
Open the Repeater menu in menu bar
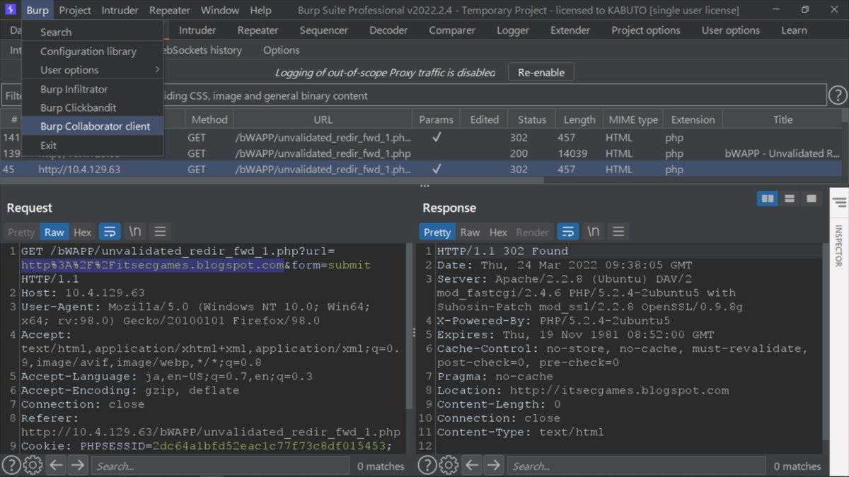170,11
